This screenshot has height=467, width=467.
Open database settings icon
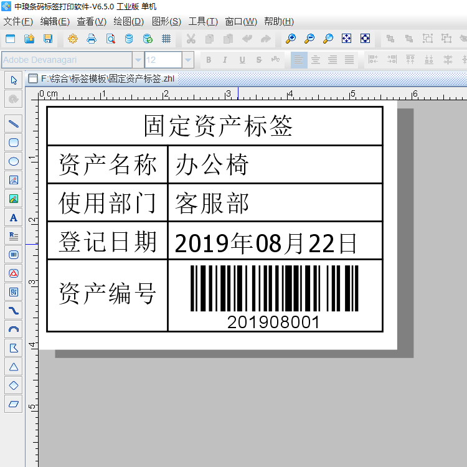[129, 39]
